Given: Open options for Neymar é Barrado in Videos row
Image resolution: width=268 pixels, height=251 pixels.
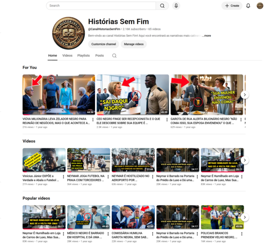Looking at the screenshot, I should pyautogui.click(x=197, y=177).
